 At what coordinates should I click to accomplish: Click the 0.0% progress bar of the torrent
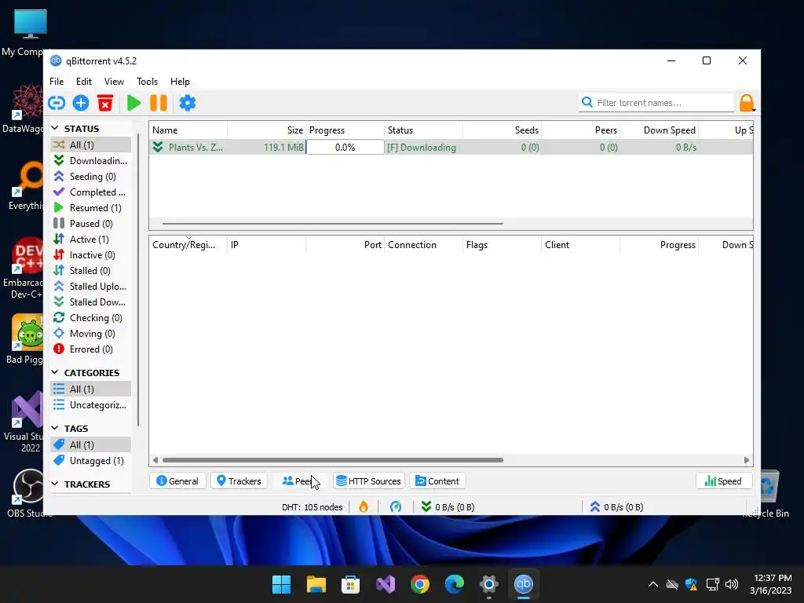click(345, 147)
